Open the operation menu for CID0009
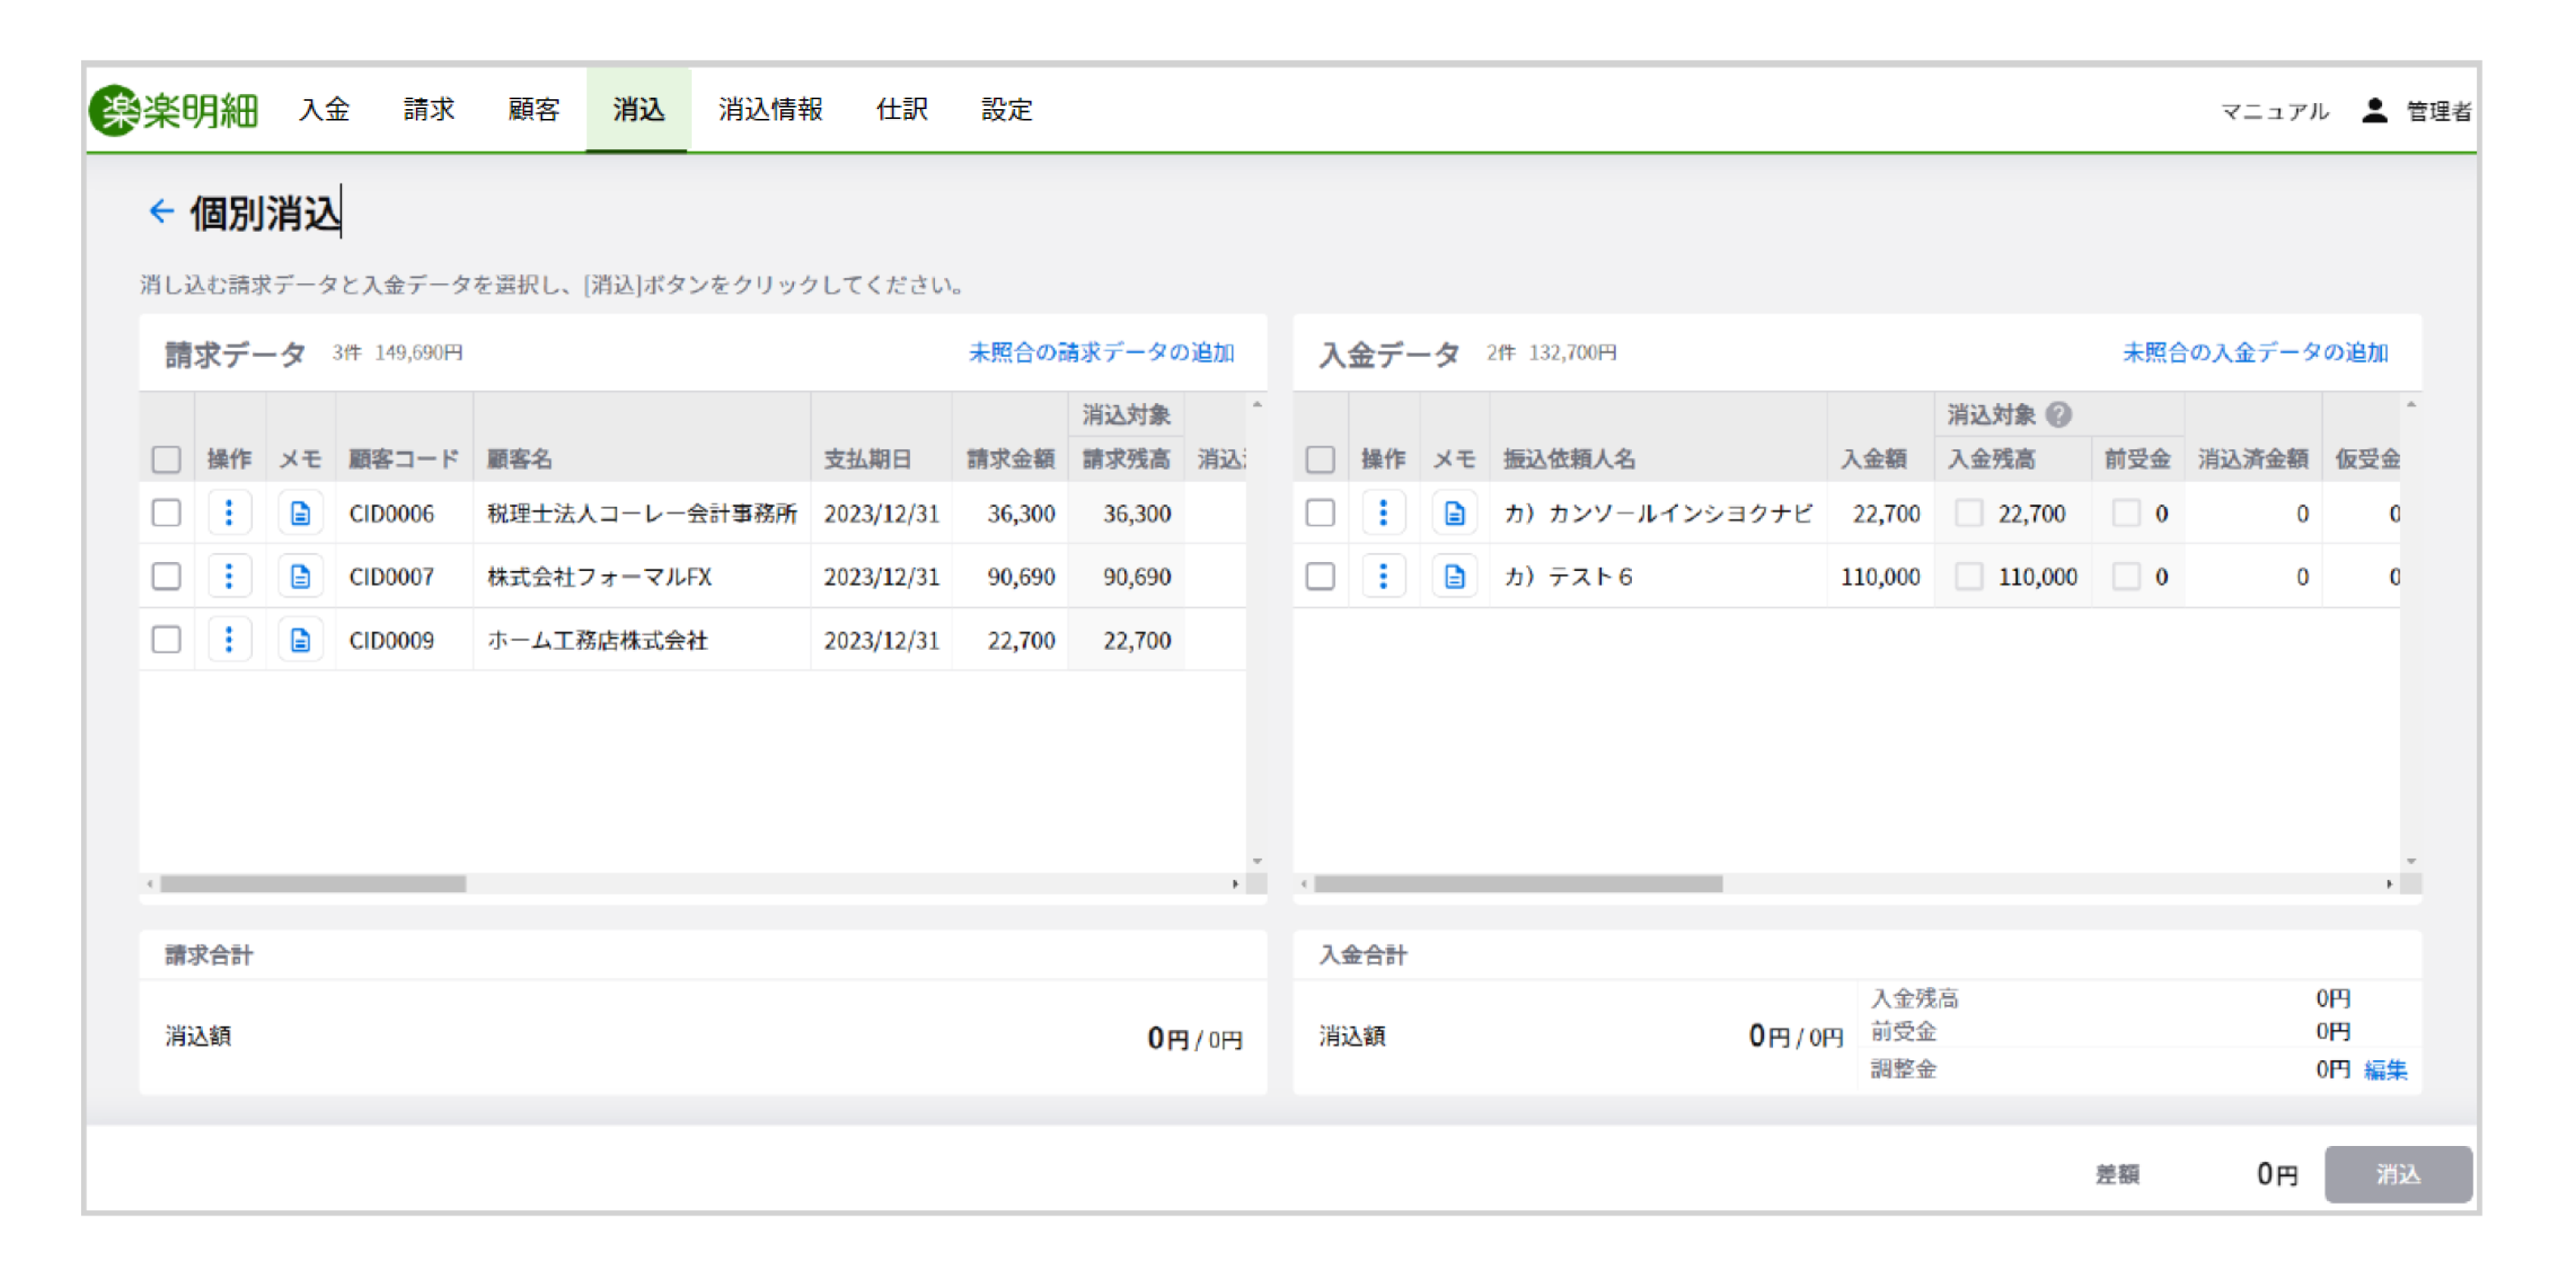The height and width of the screenshot is (1277, 2576). point(230,640)
